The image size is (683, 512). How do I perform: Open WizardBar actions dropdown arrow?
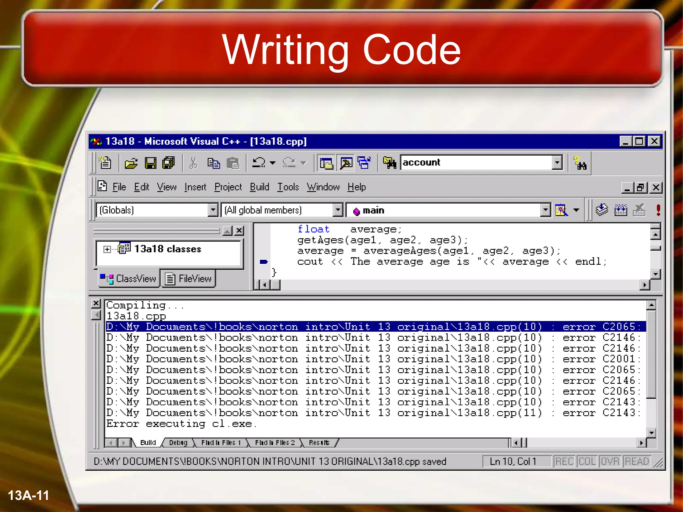[576, 210]
